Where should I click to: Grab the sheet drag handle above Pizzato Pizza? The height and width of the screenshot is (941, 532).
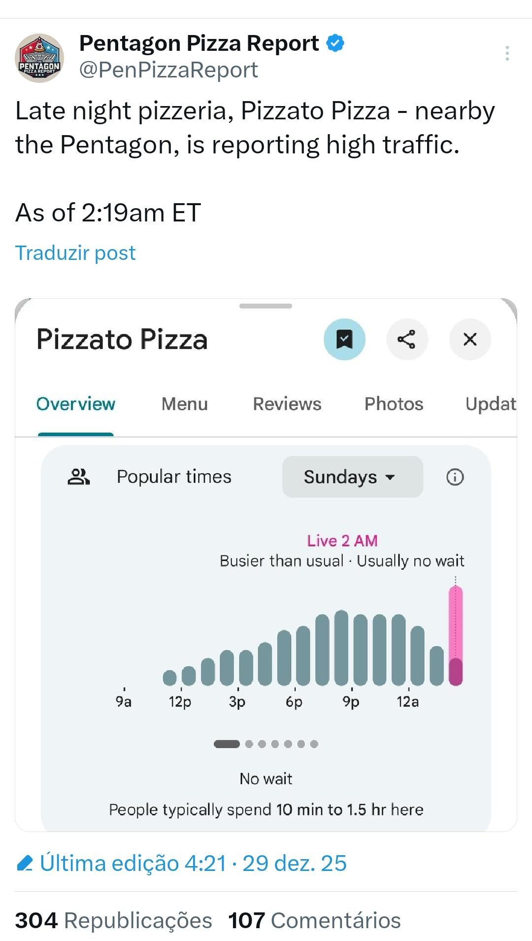click(x=266, y=306)
